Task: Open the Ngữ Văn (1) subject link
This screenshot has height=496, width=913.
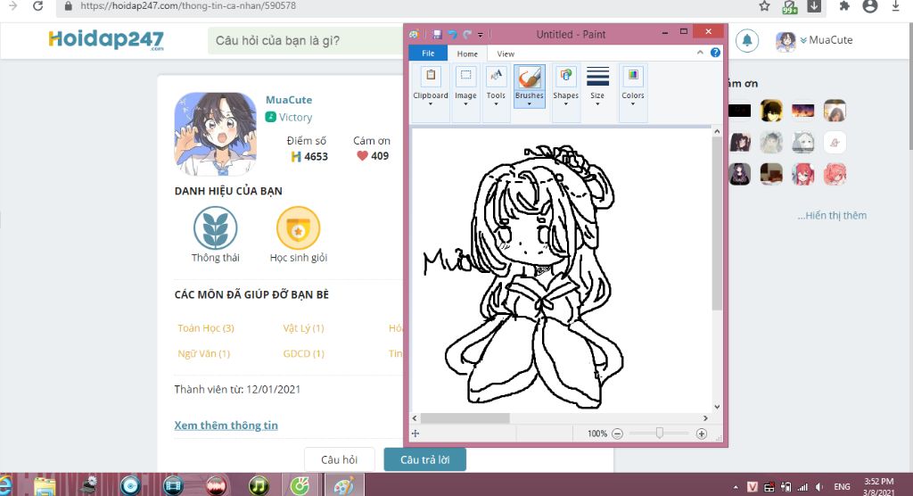Action: click(204, 353)
